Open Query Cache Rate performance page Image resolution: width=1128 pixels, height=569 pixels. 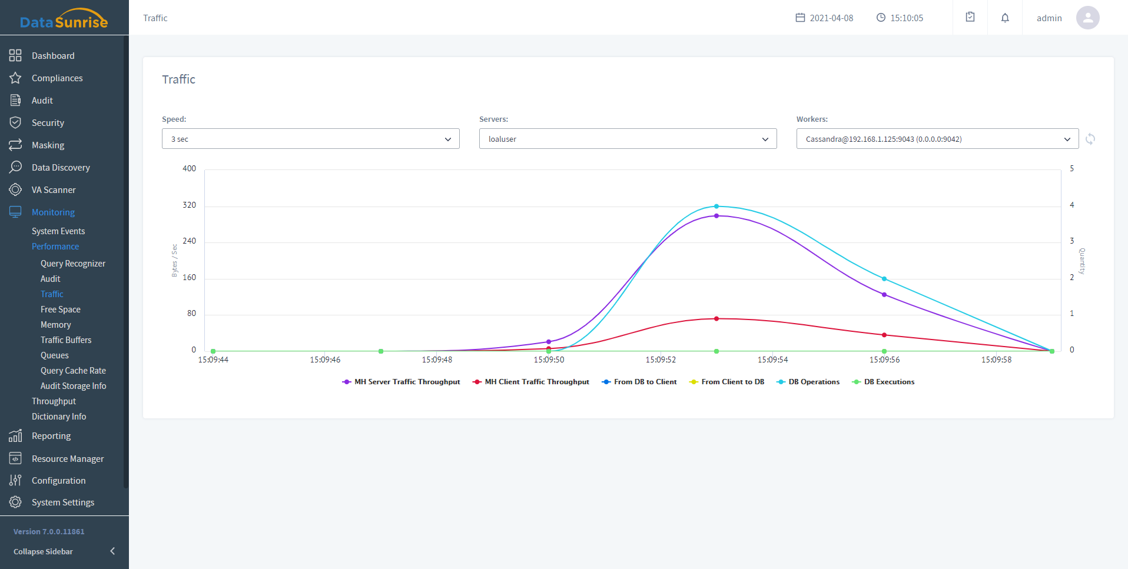tap(73, 371)
